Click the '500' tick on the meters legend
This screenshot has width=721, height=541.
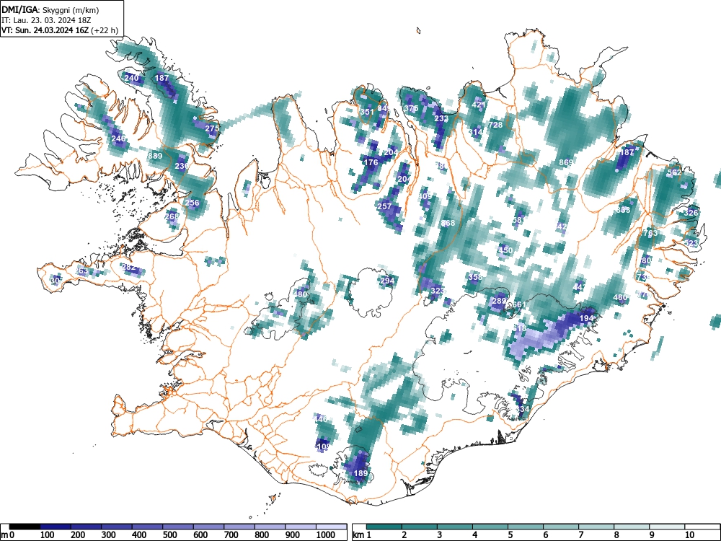point(169,535)
